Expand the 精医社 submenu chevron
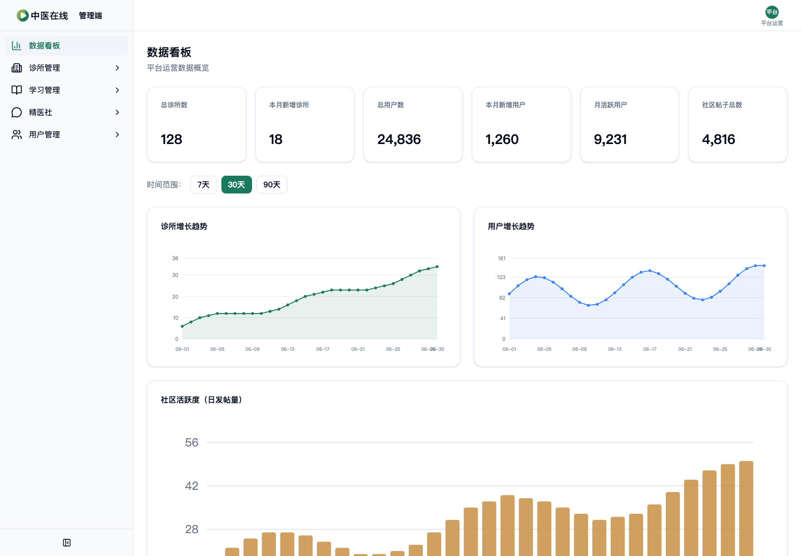This screenshot has width=801, height=556. [x=117, y=112]
